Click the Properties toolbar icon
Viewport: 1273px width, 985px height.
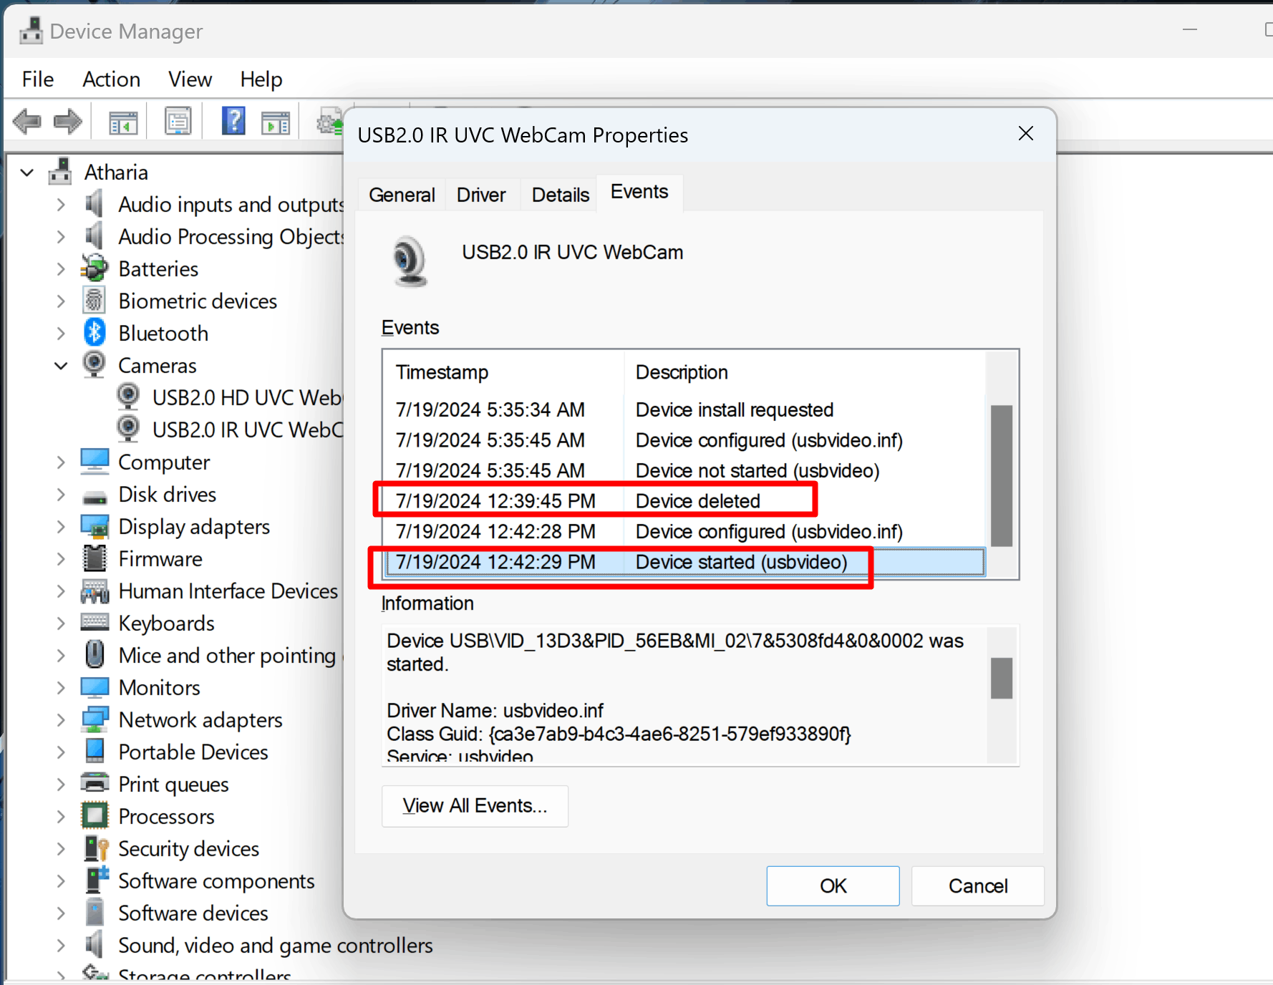pos(178,121)
